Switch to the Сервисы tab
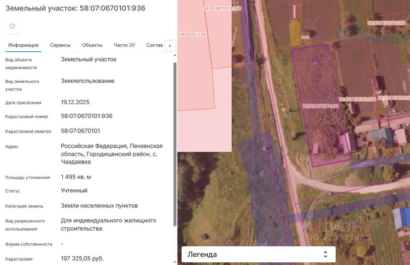This screenshot has height=265, width=410. pyautogui.click(x=60, y=45)
